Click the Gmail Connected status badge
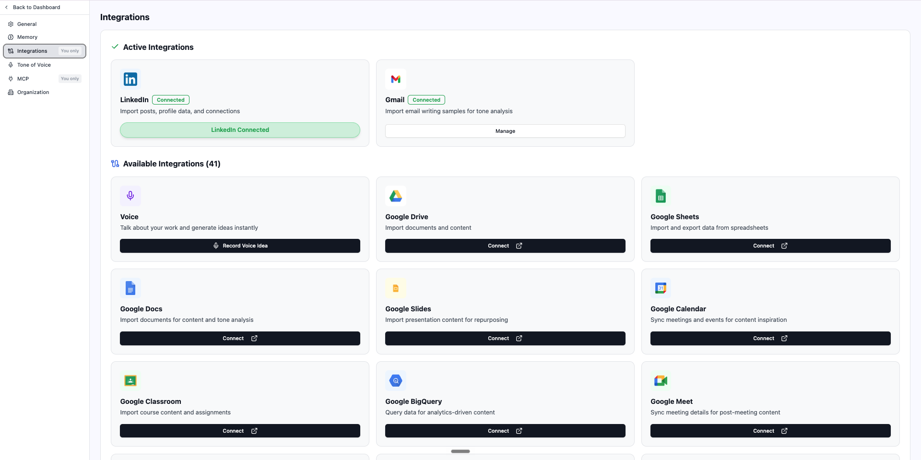 (x=426, y=100)
